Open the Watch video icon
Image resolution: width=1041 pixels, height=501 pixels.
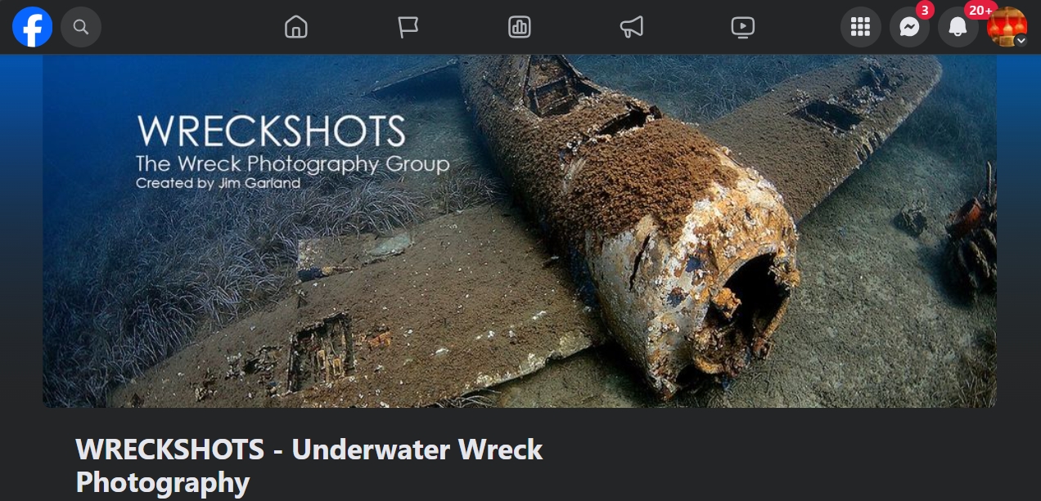click(742, 27)
